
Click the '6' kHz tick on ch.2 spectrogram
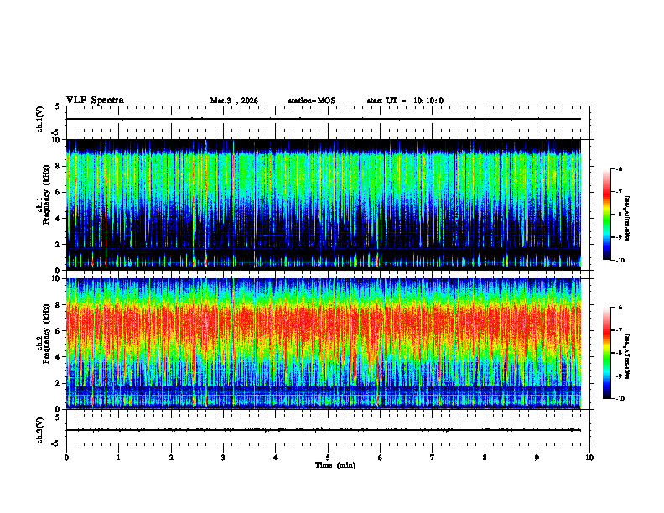click(59, 331)
